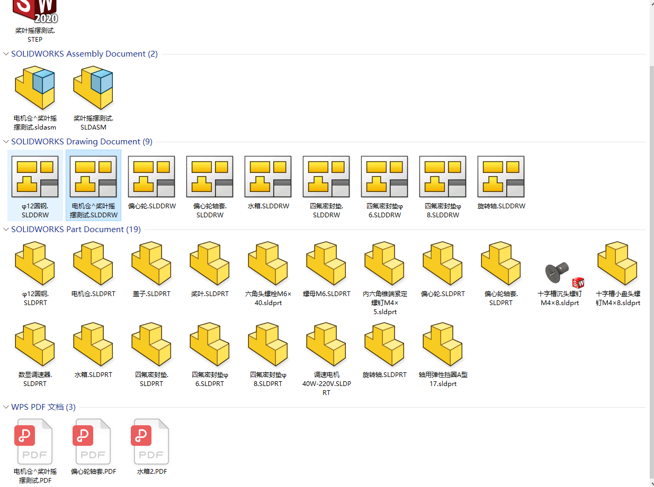Image resolution: width=654 pixels, height=487 pixels.
Task: Click file name 旋转轴.SLDDRW
Action: 501,206
